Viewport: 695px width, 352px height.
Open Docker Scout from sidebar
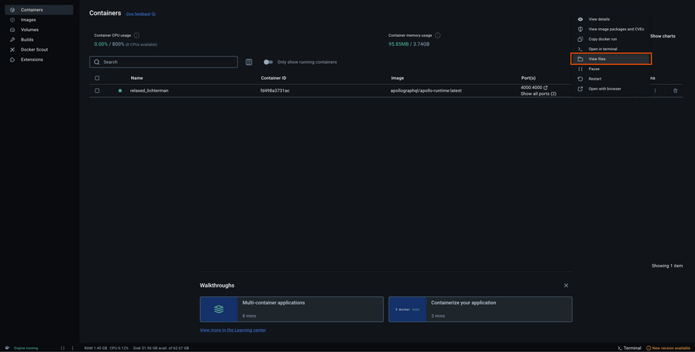click(x=34, y=49)
